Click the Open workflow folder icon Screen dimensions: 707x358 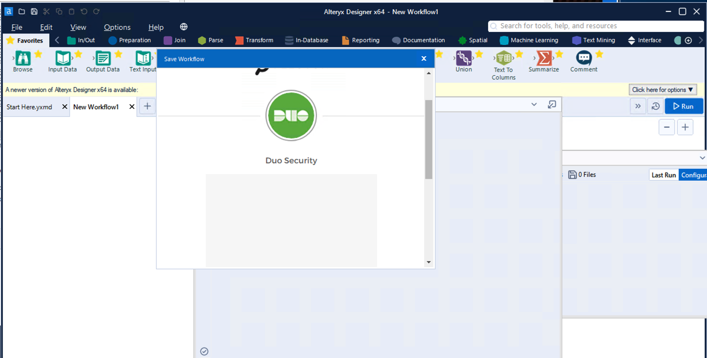(x=22, y=11)
